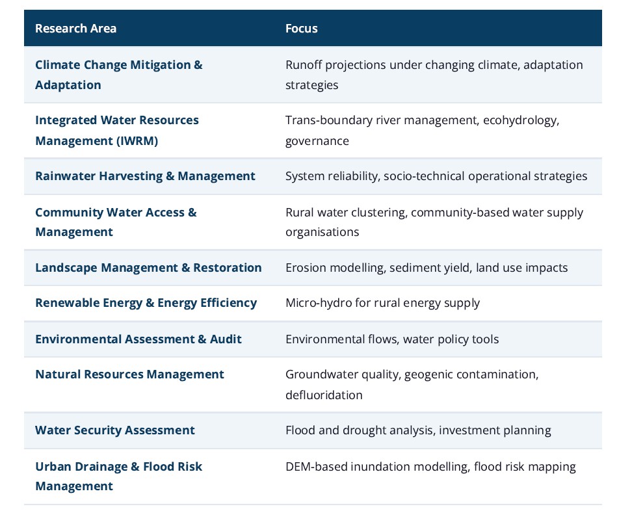Select the erosion modelling focus text
Screen dimensions: 619x511
(426, 268)
